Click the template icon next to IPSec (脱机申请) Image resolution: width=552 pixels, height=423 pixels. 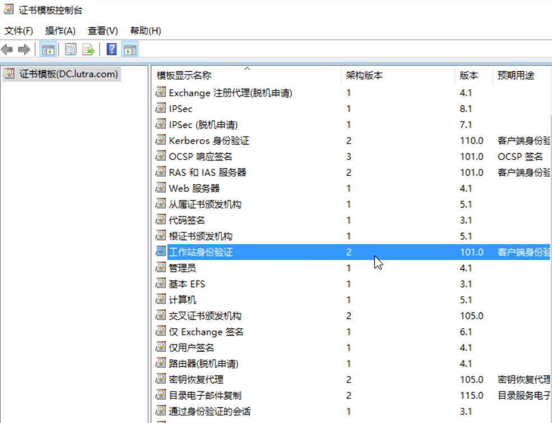(x=160, y=124)
